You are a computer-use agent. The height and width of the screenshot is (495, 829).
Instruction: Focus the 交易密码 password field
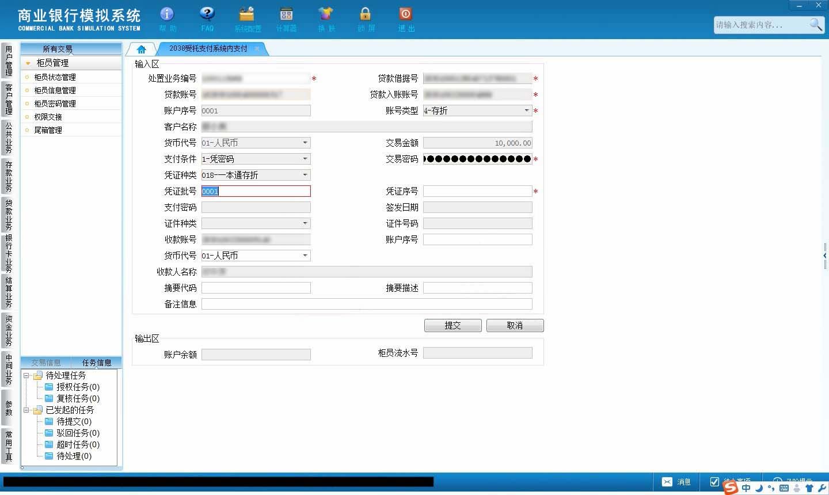click(477, 159)
